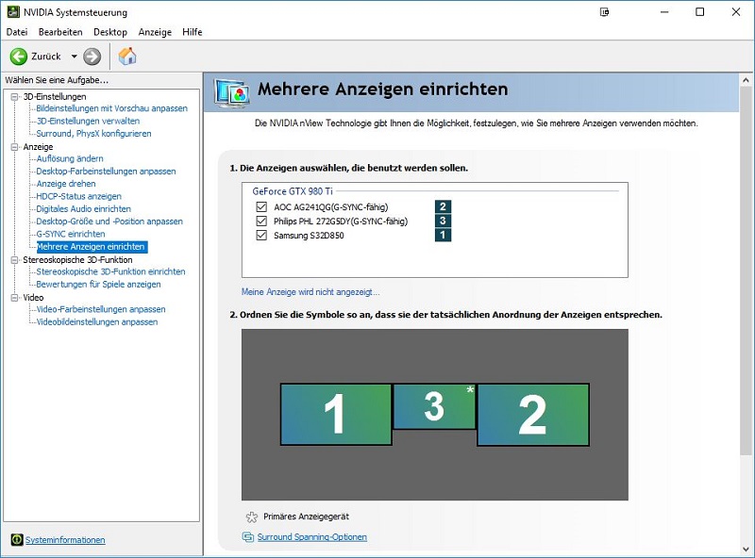Image resolution: width=755 pixels, height=558 pixels.
Task: Collapse the 3D-Einstellungen tree node
Action: click(15, 97)
